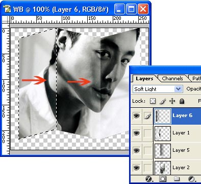Select Layer 2 thumbnail

coord(163,168)
